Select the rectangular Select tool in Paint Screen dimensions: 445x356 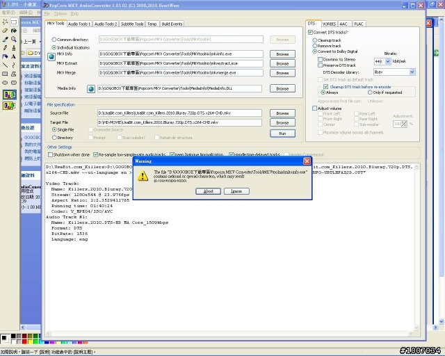(14, 22)
